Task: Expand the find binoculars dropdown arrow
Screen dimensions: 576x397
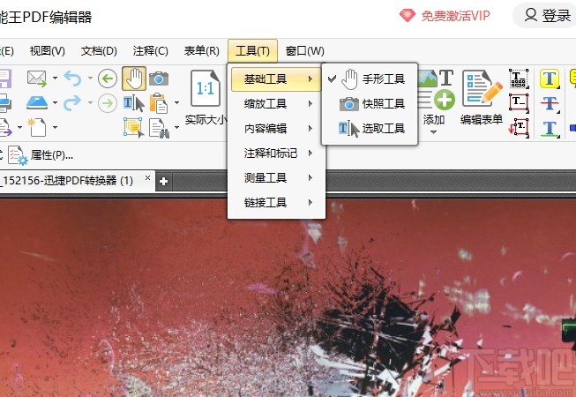Action: [x=176, y=127]
